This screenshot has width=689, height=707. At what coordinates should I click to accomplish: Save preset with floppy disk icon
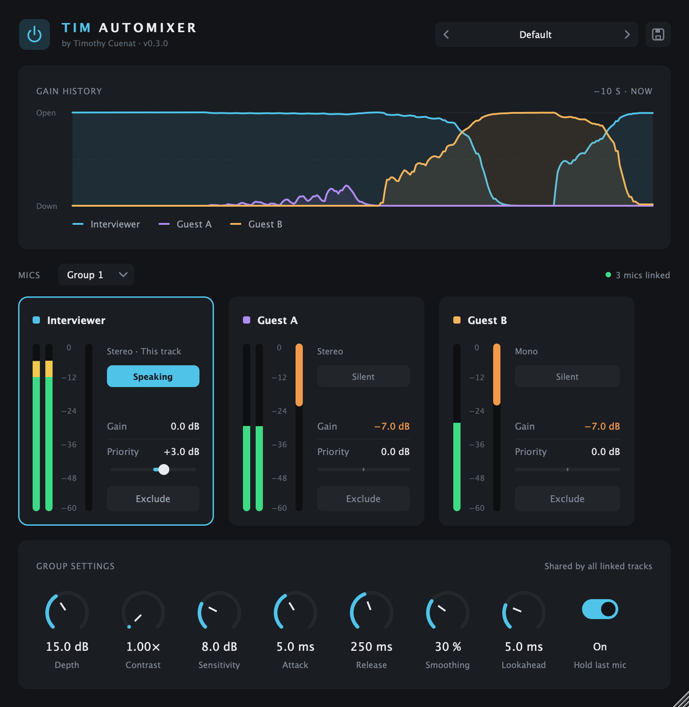click(x=658, y=34)
